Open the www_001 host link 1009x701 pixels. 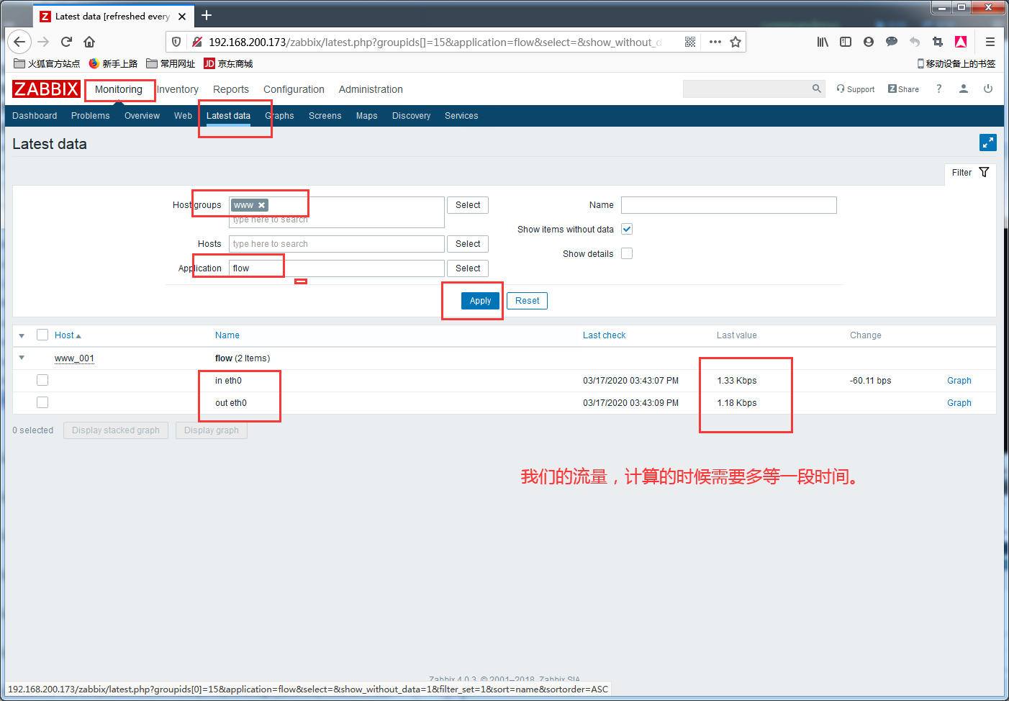[x=74, y=358]
